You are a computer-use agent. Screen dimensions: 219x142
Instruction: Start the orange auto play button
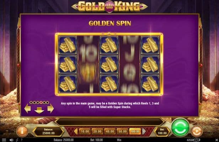[197, 131]
